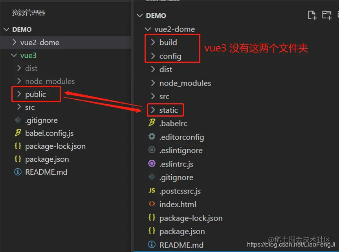The width and height of the screenshot is (339, 252).
Task: Click the git icon beside left .gitignore
Action: (18, 120)
